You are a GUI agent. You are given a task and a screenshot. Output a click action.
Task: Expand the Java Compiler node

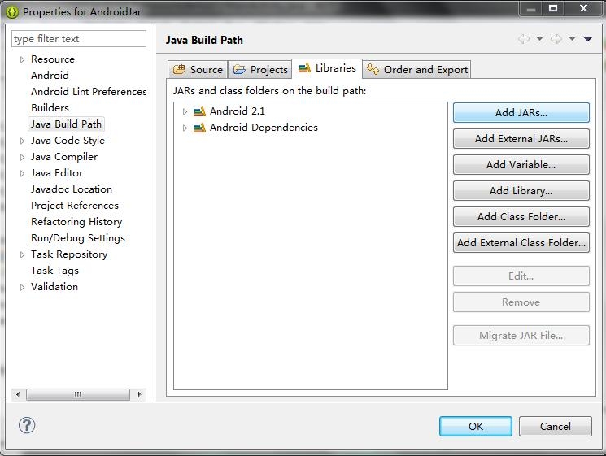pos(22,157)
